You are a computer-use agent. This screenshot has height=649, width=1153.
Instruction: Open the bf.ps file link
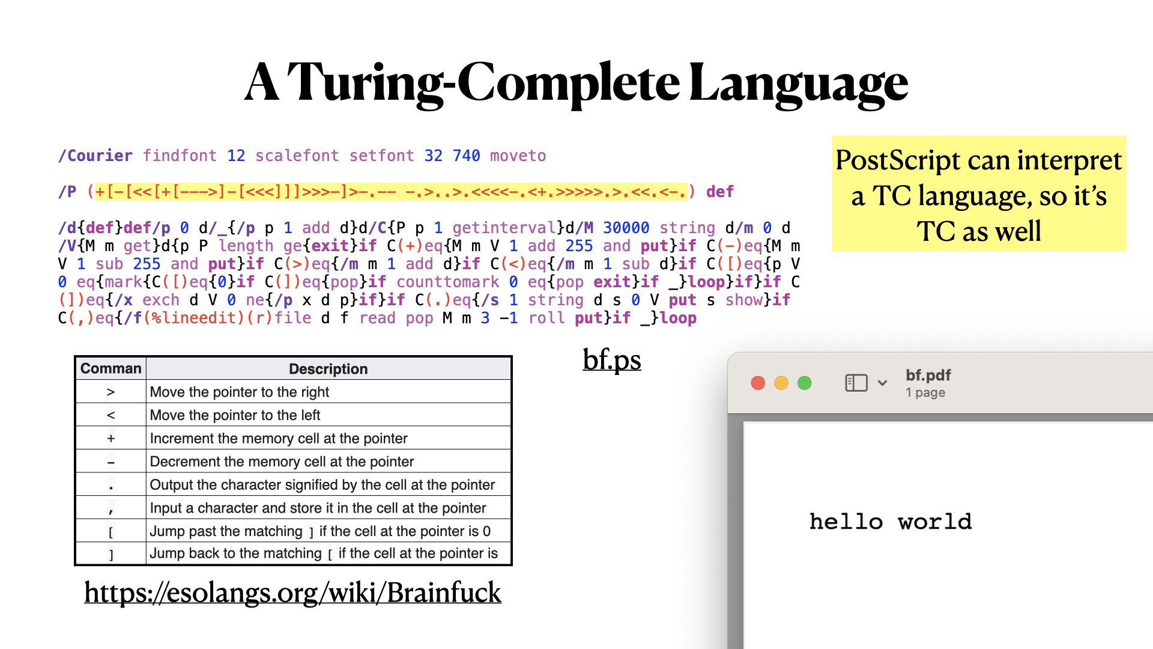(x=612, y=360)
